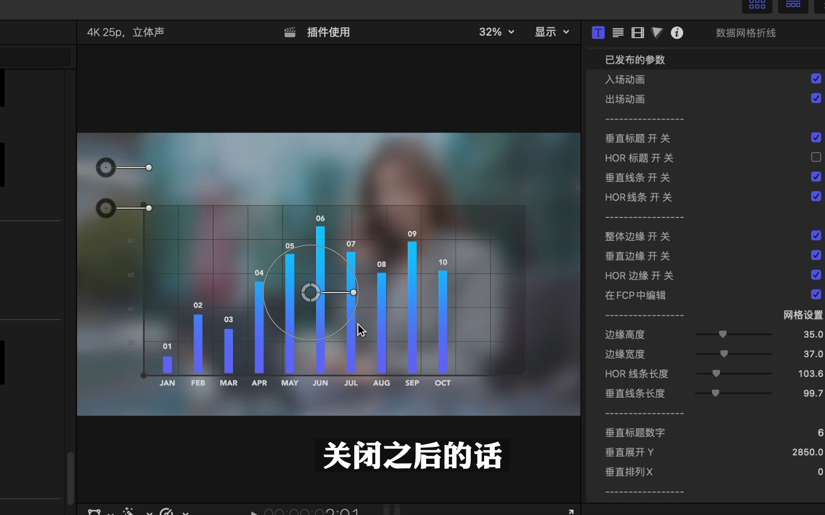
Task: Click the 垂直排列X value 0
Action: pos(820,472)
